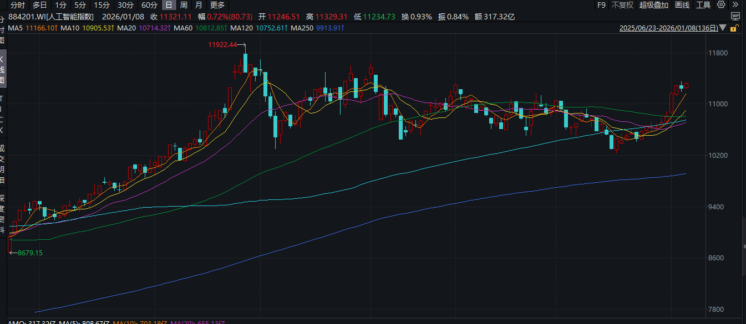Switch to 周 weekly period
746x324 pixels.
click(x=184, y=5)
